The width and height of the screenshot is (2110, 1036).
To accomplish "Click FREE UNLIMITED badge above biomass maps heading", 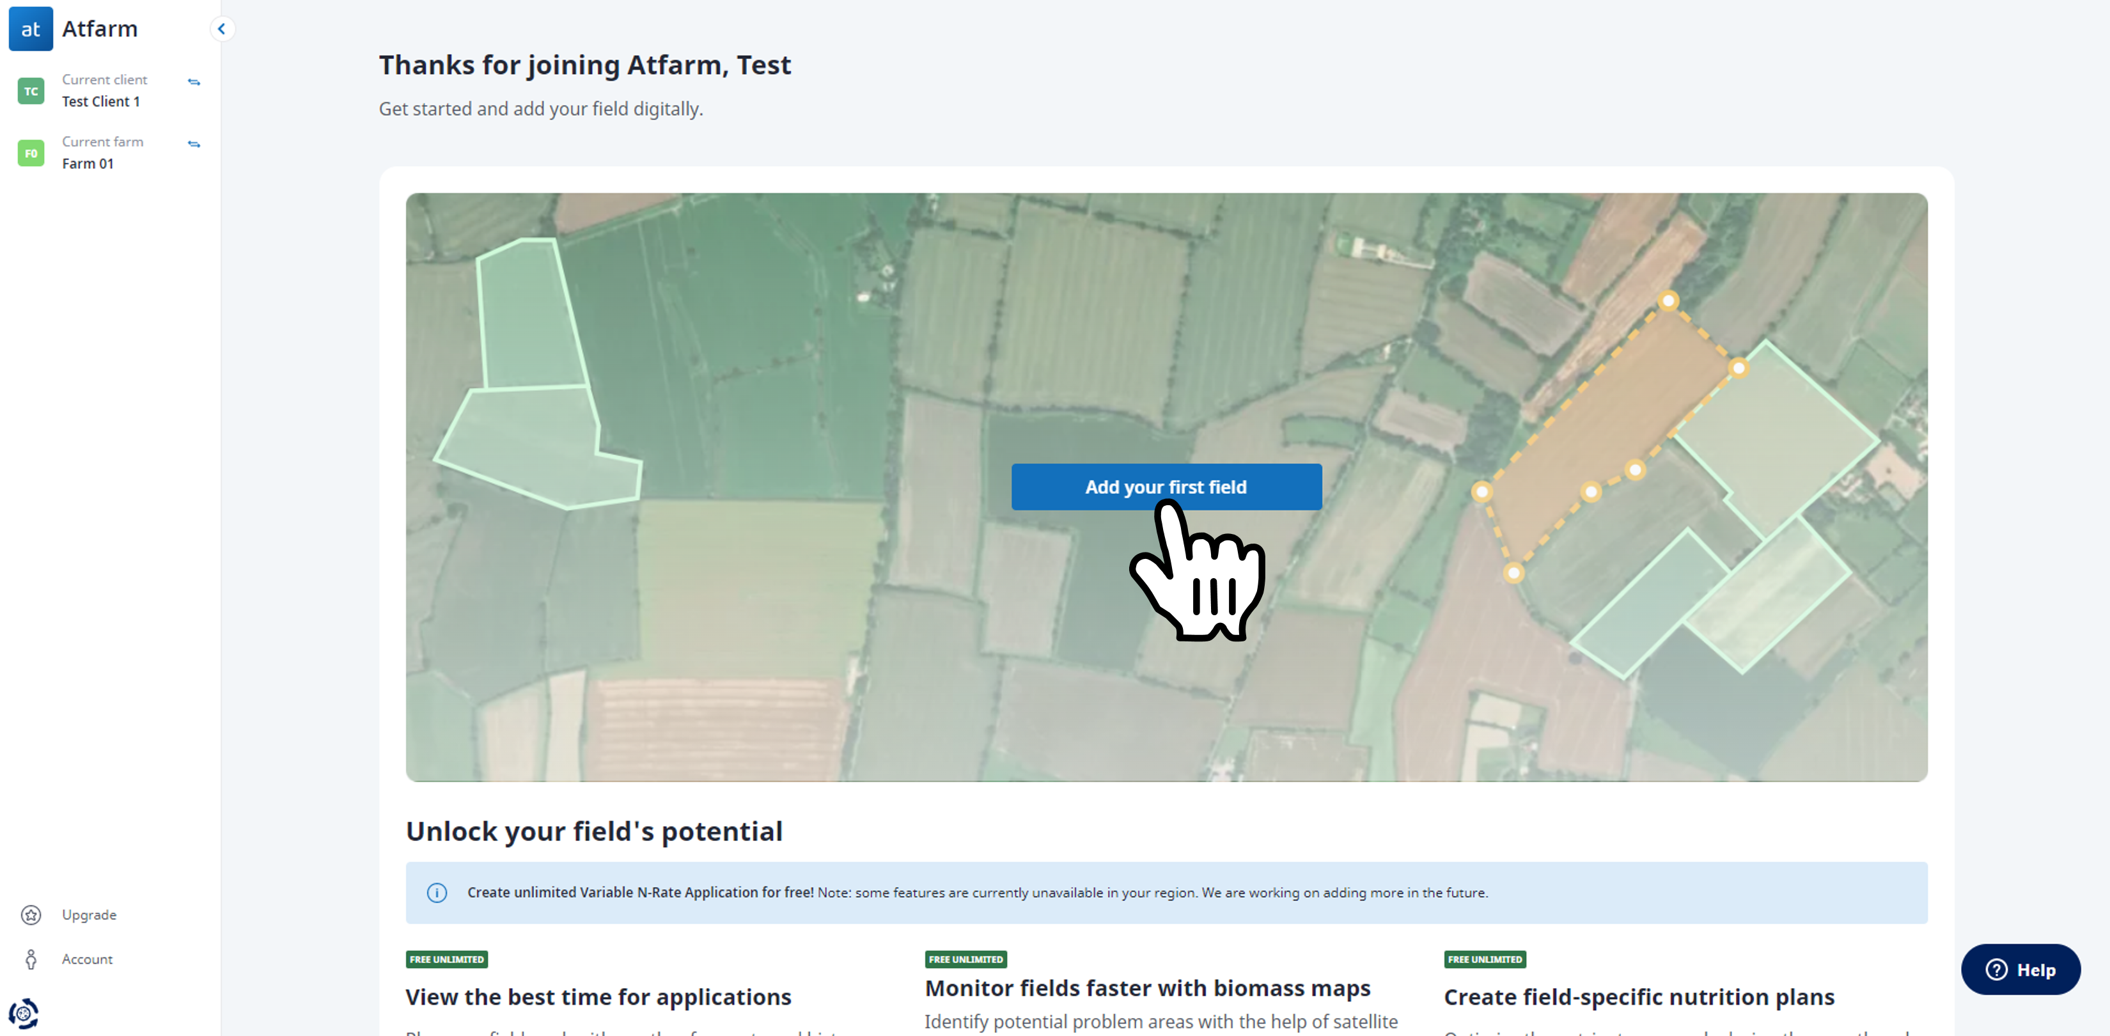I will (965, 959).
